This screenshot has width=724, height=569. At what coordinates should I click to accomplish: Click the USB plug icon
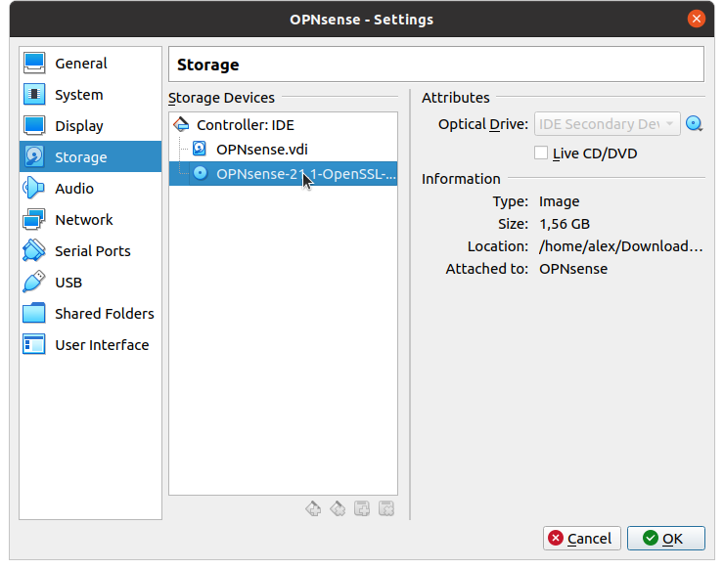(34, 282)
